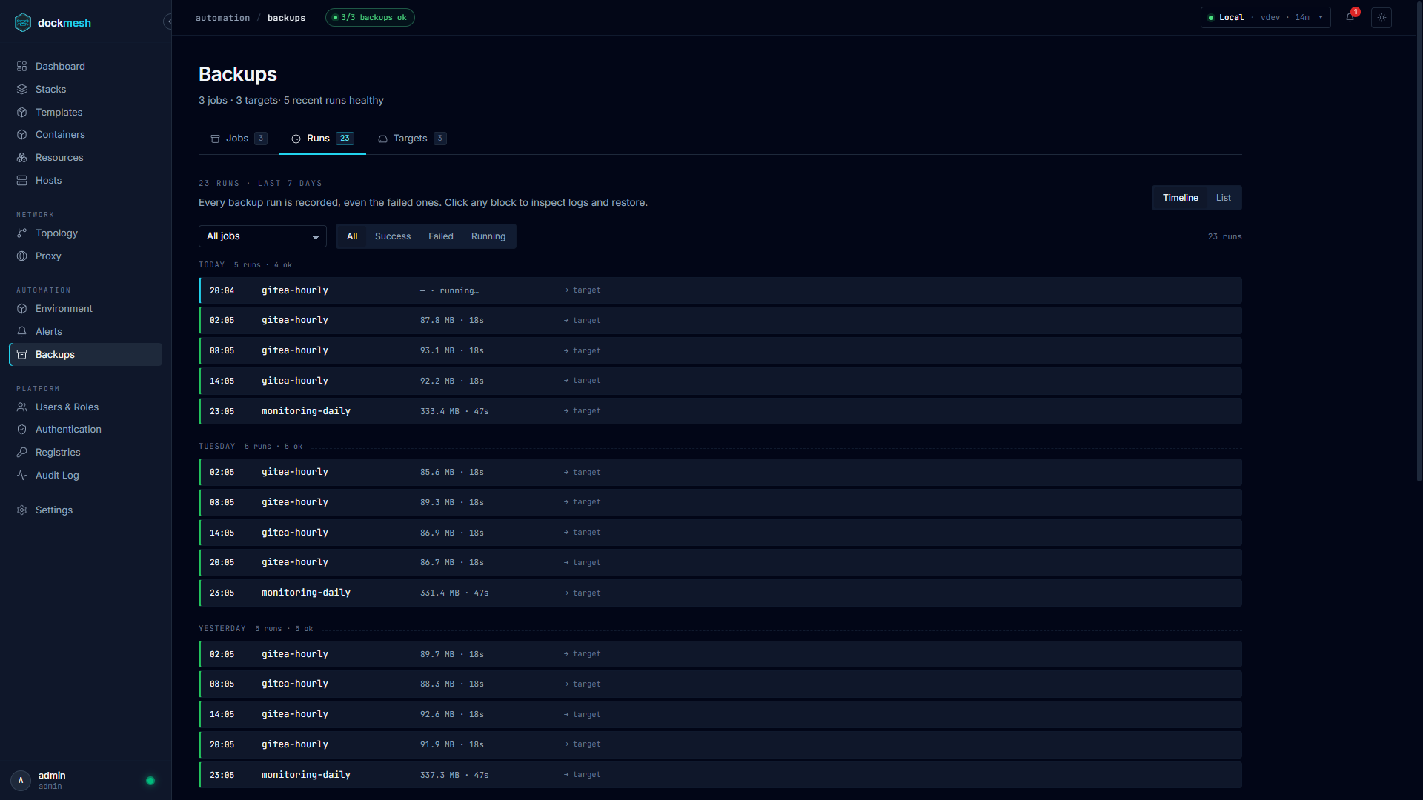Open the Proxy page
1423x800 pixels.
point(85,256)
